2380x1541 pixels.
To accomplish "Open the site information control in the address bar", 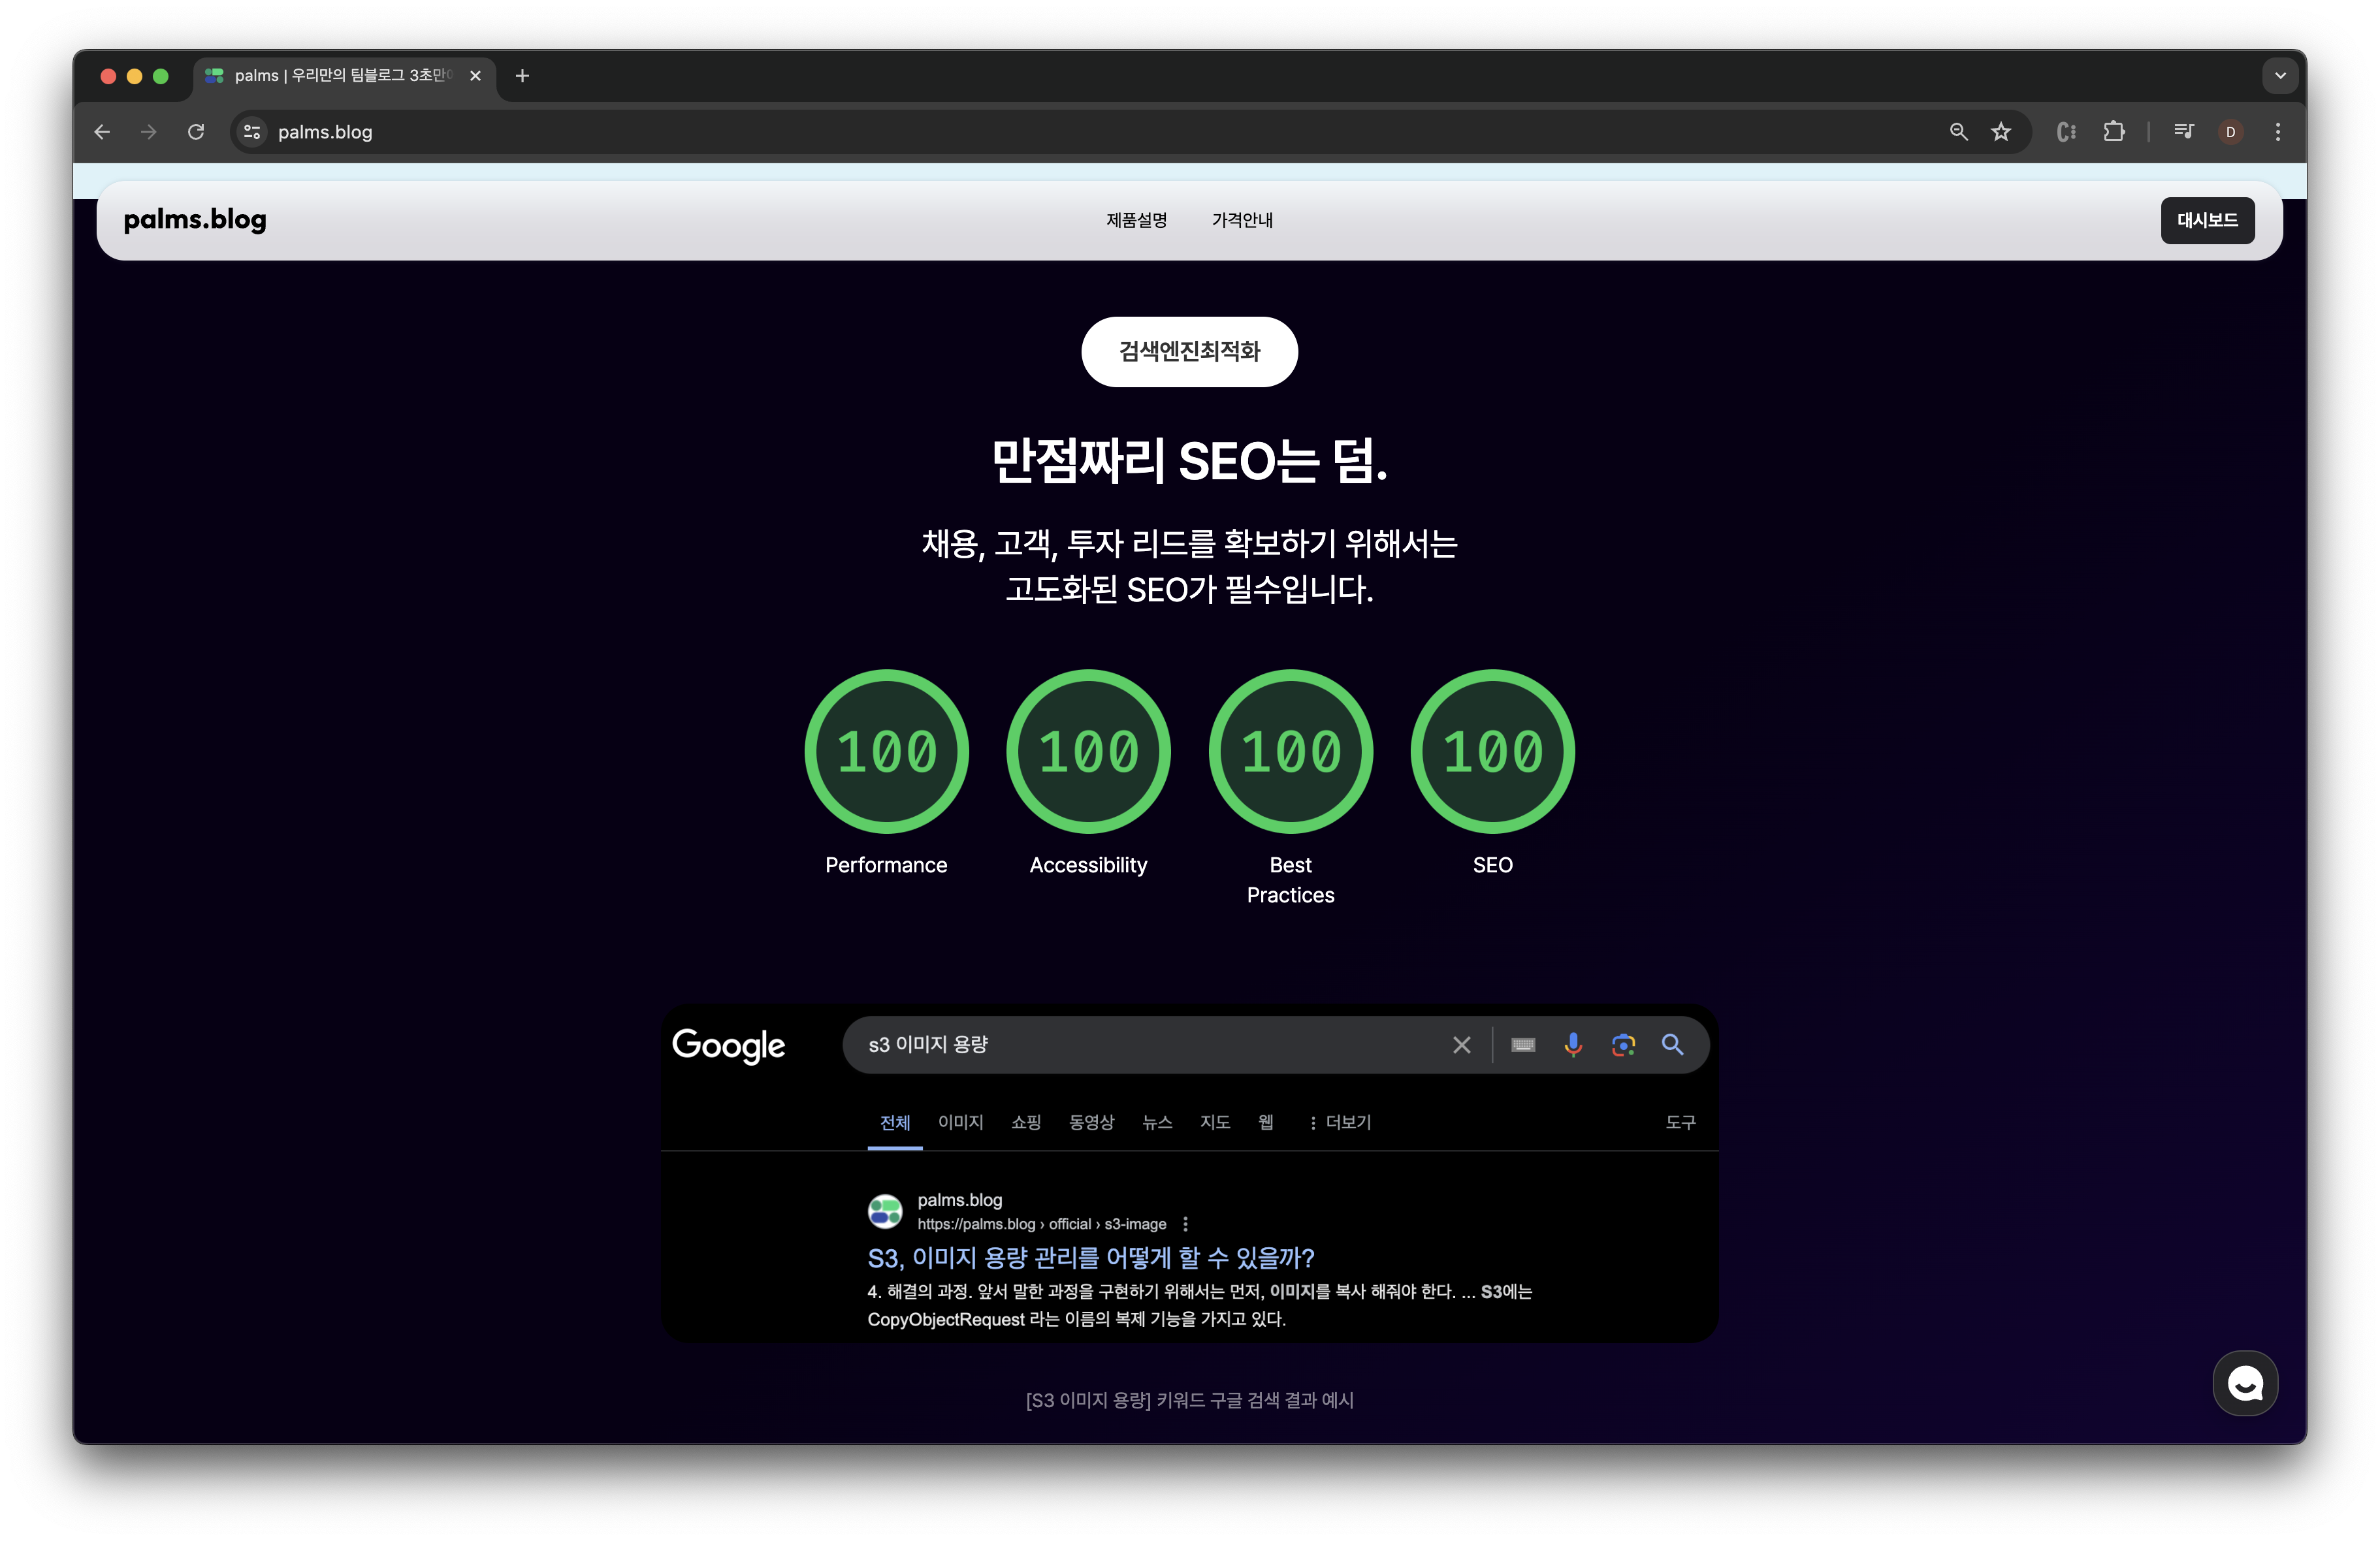I will pos(251,131).
